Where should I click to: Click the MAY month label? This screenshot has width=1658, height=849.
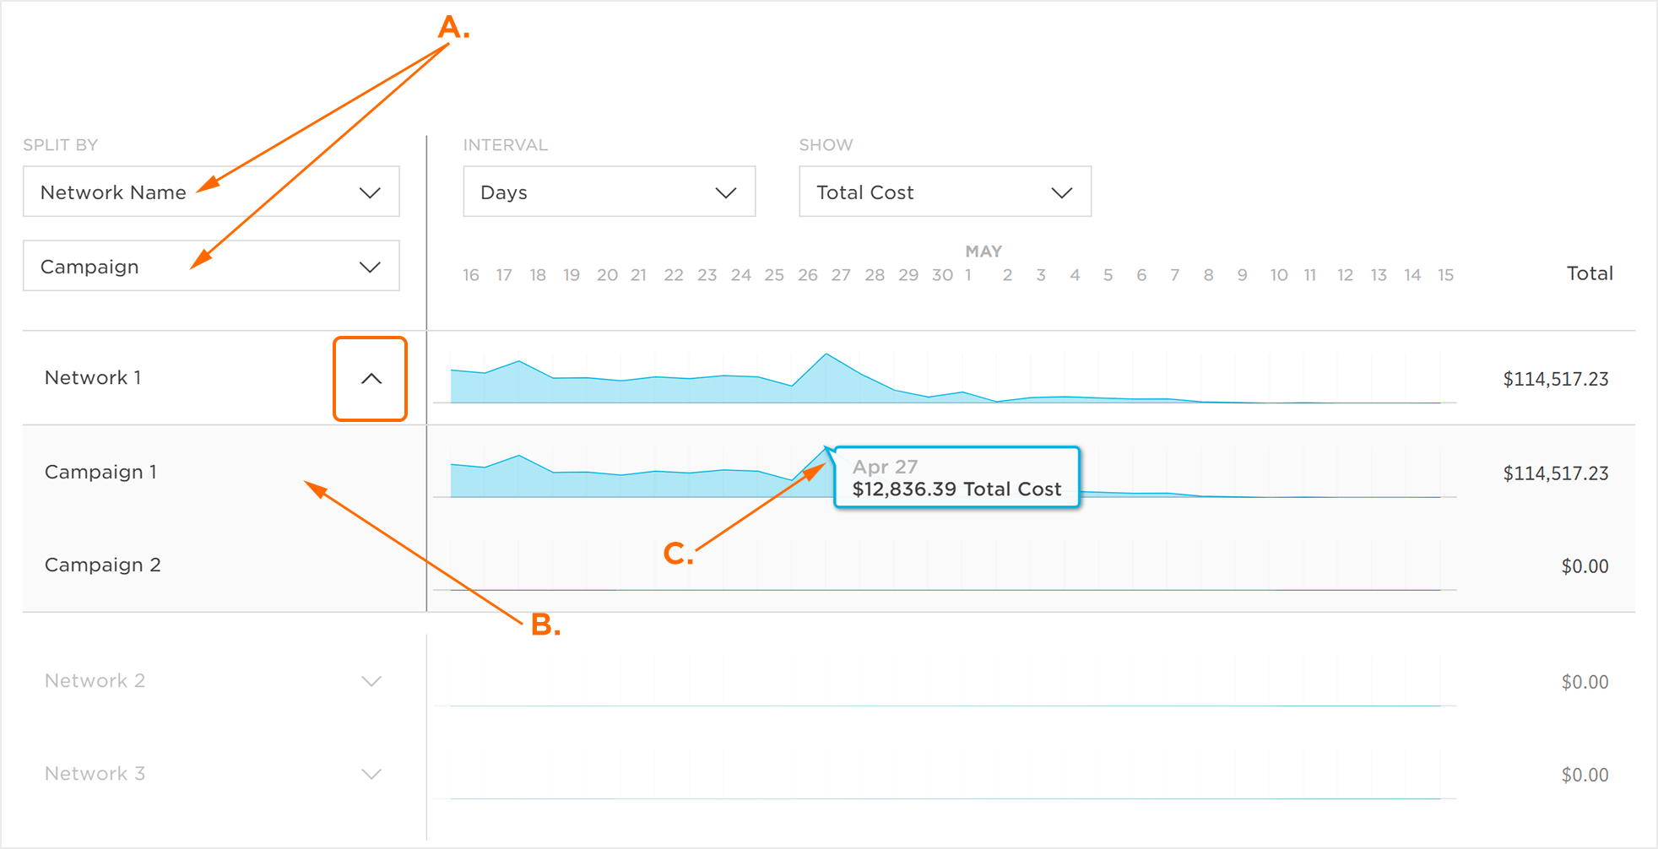pyautogui.click(x=983, y=251)
